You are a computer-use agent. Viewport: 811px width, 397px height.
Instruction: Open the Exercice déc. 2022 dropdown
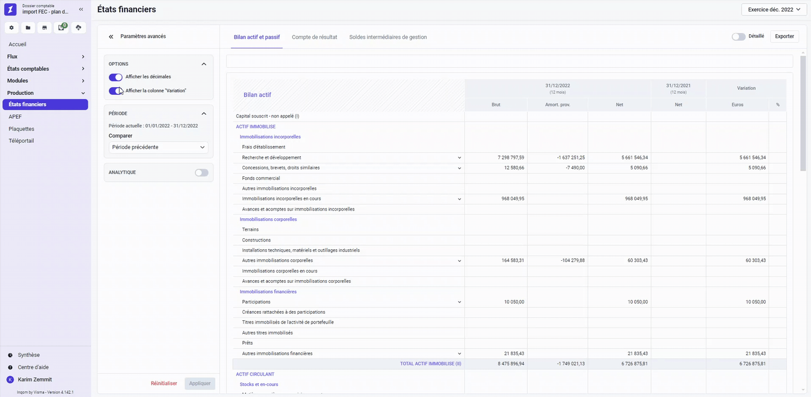click(773, 9)
